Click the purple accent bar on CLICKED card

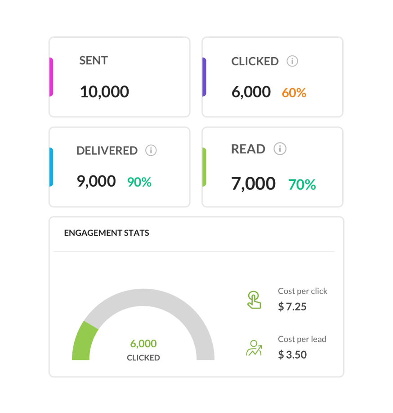pos(204,77)
